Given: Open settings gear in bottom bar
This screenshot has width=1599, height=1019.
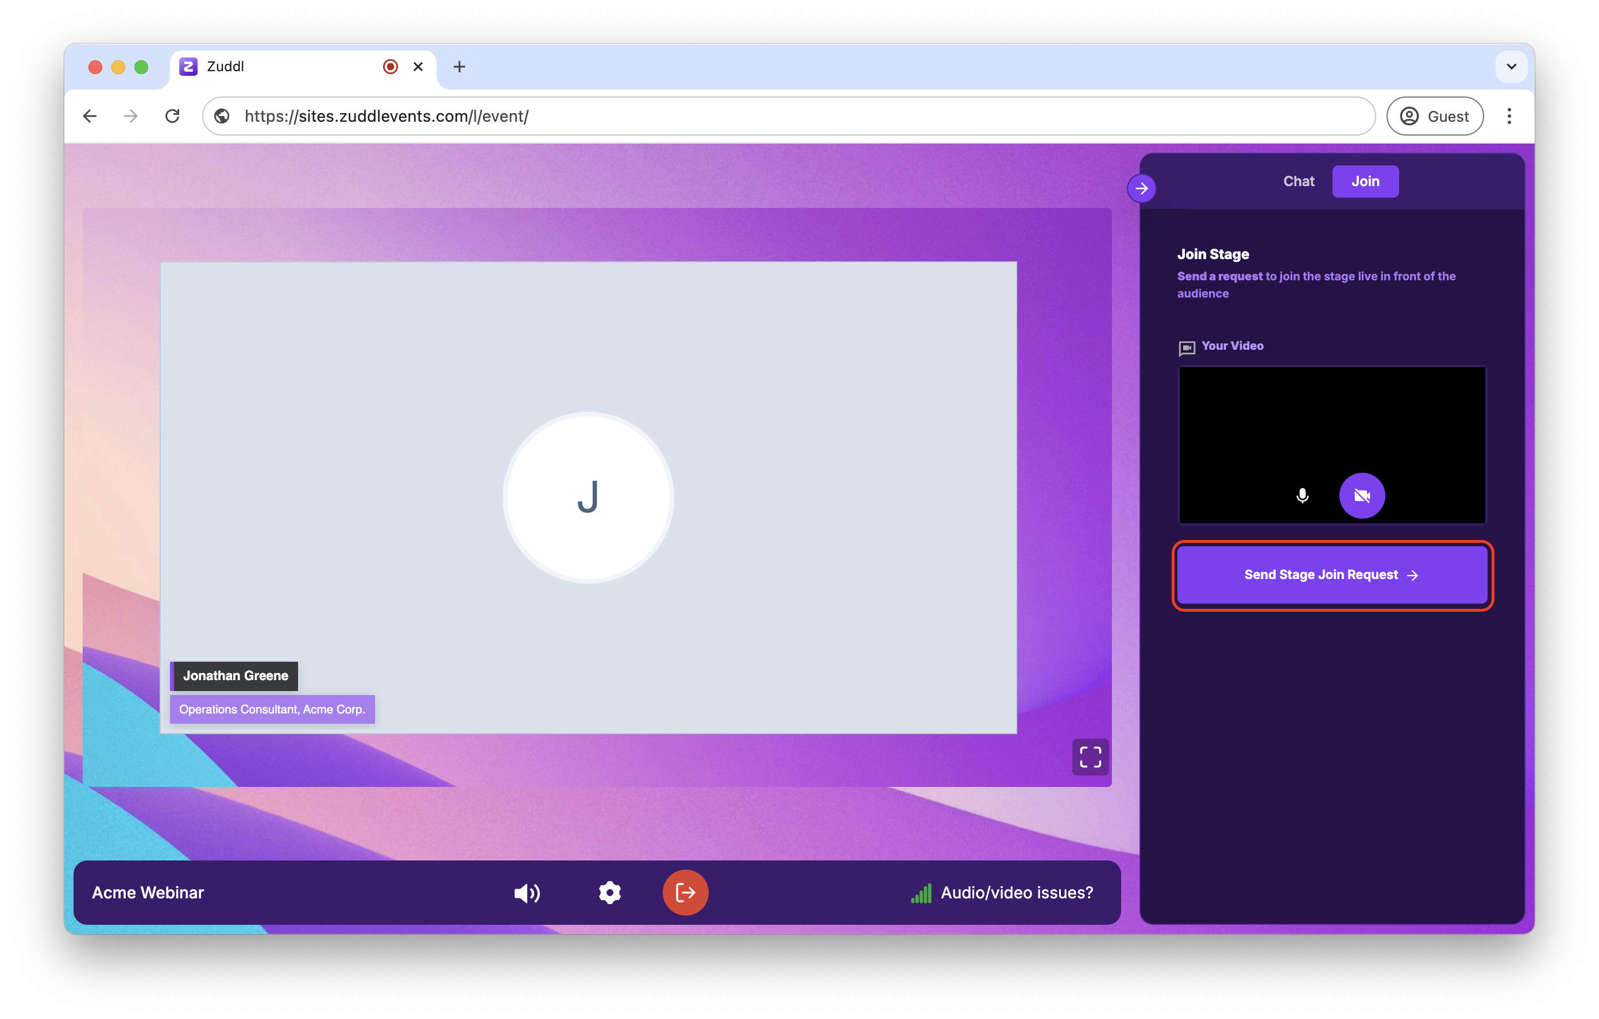Looking at the screenshot, I should point(609,893).
